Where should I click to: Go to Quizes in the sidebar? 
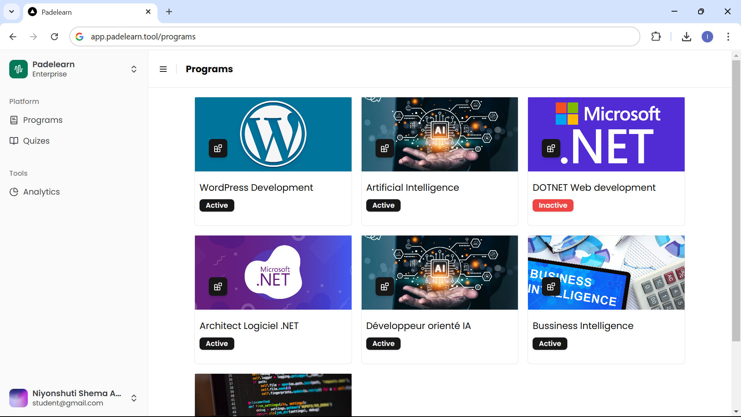(x=36, y=141)
